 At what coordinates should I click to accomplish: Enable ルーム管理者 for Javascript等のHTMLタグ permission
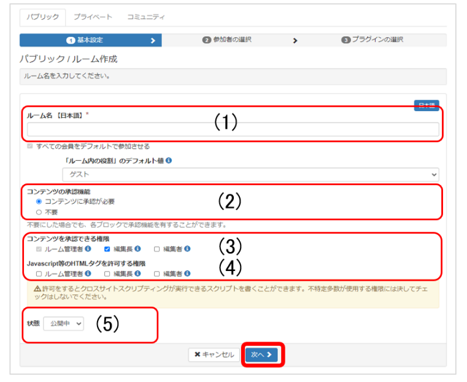[x=39, y=274]
